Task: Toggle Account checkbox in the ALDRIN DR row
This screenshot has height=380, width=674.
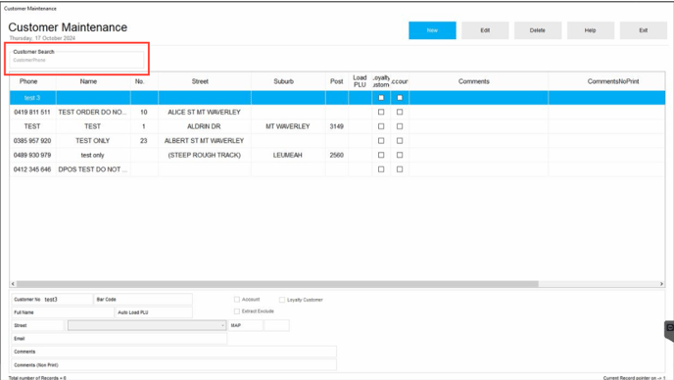Action: [x=400, y=126]
